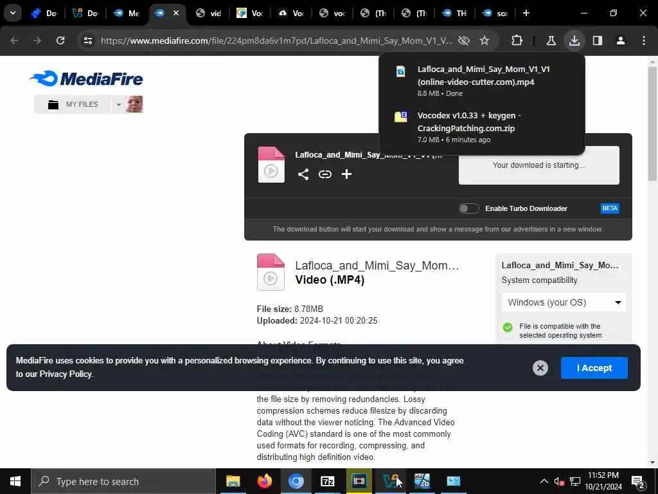Open Chrome Labs flask icon
The width and height of the screenshot is (658, 494).
coord(551,41)
